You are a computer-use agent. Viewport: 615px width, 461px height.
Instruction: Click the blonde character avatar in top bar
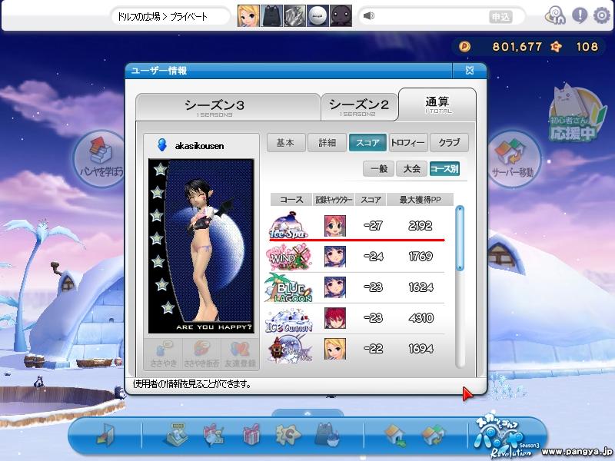[x=248, y=16]
